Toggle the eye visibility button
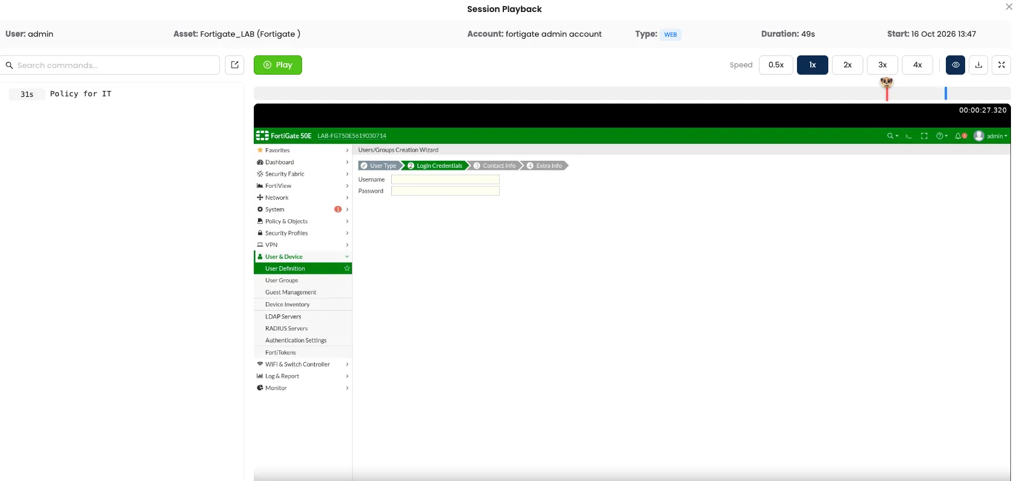 tap(956, 65)
